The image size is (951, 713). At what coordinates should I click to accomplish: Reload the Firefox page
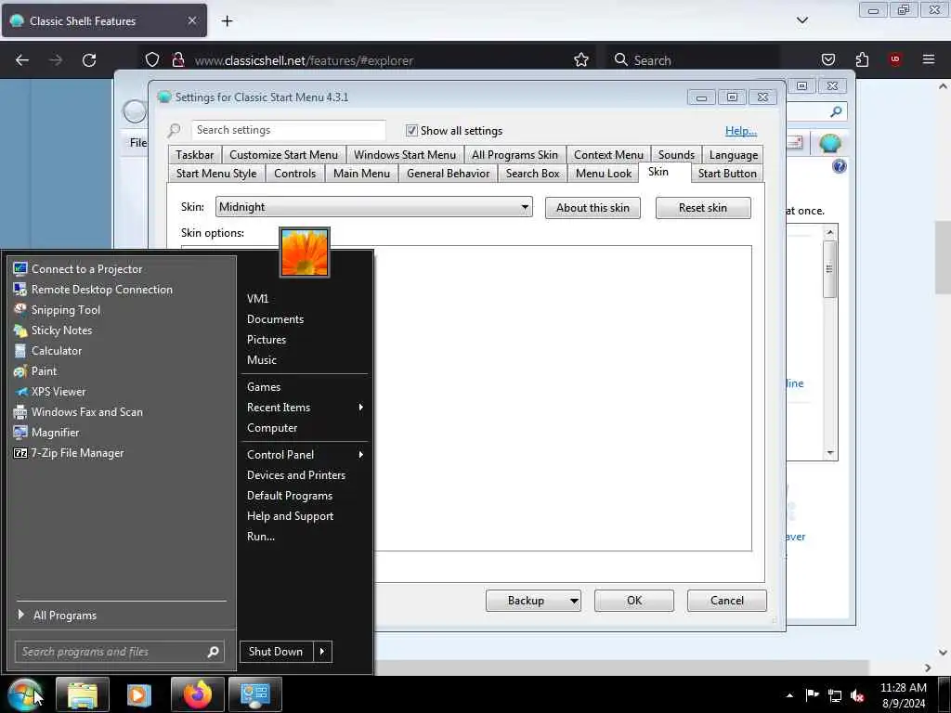(89, 60)
